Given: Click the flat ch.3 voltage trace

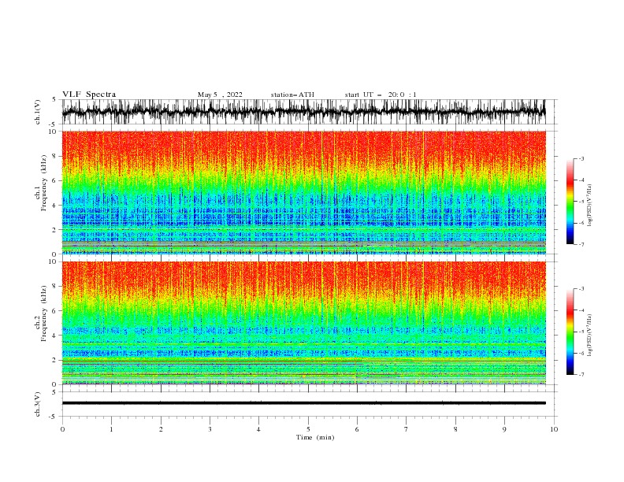Looking at the screenshot, I should (x=303, y=403).
